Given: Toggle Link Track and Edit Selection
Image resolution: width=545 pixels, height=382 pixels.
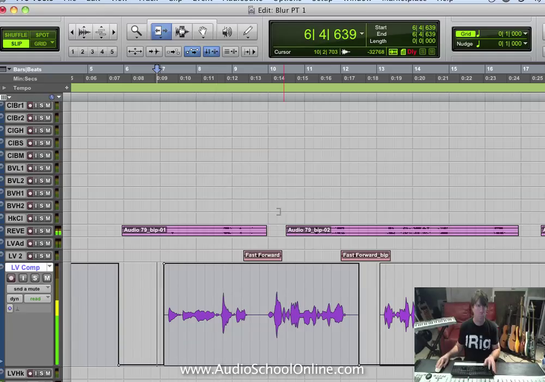Looking at the screenshot, I should pos(230,51).
